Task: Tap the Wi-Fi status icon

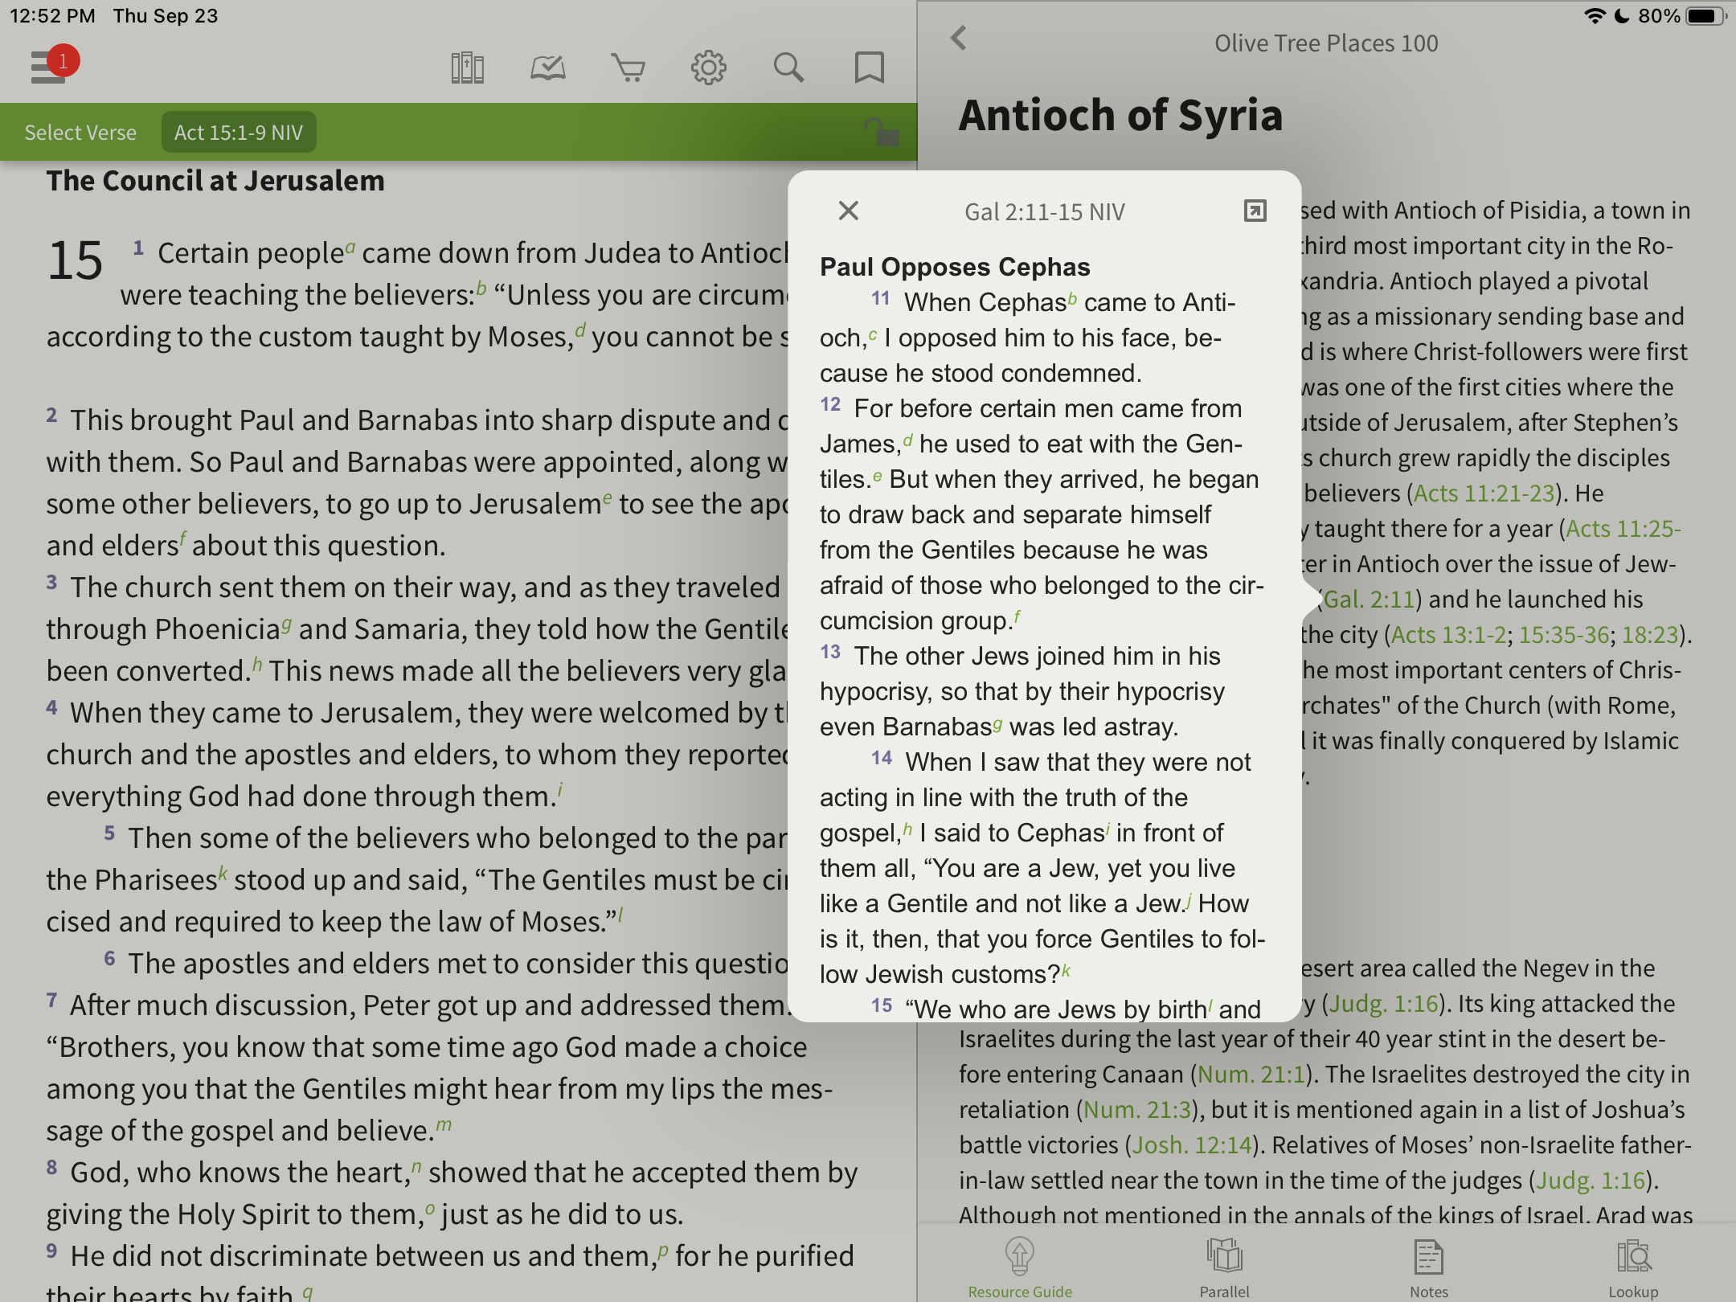Action: click(1595, 16)
